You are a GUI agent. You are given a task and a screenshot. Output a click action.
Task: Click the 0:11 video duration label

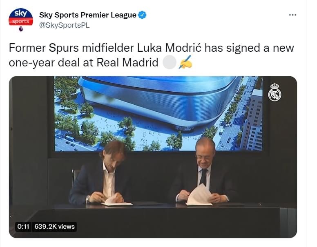coord(23,227)
